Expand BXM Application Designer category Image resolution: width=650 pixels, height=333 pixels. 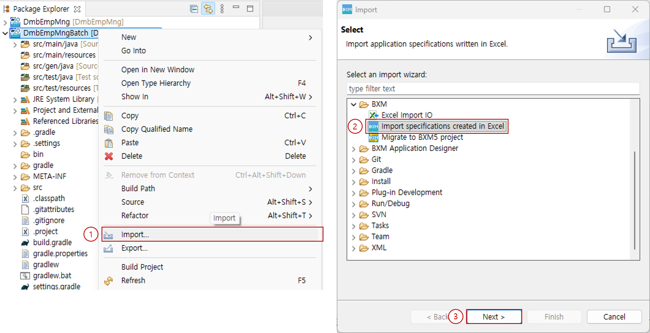(354, 149)
